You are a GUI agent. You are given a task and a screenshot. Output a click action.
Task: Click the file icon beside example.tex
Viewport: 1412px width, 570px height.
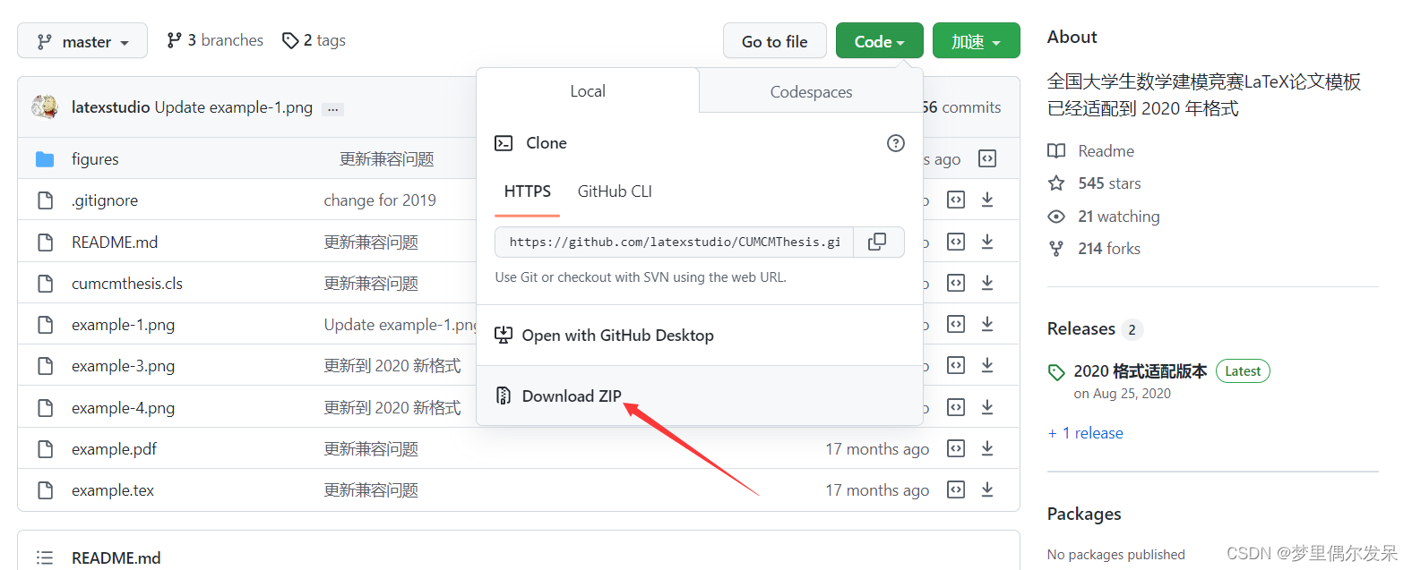[x=46, y=490]
